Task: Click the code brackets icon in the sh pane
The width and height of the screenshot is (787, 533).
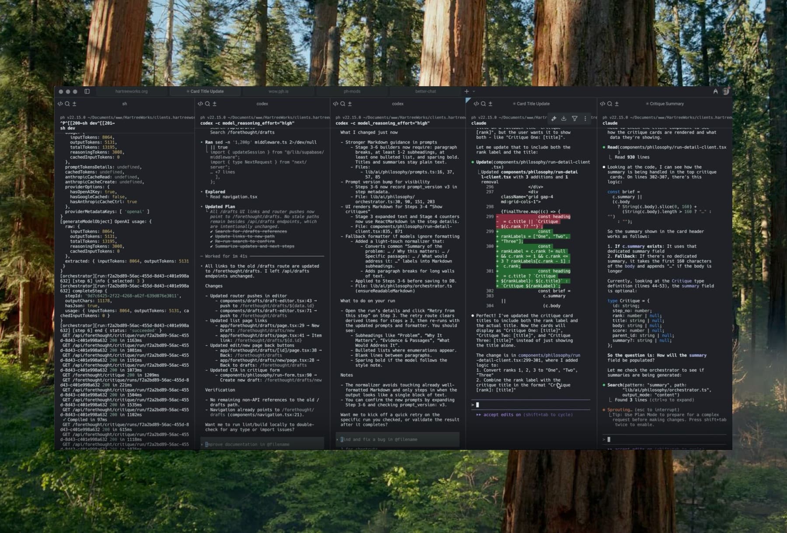Action: coord(60,104)
